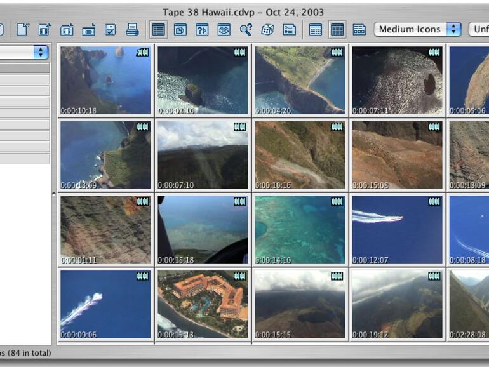This screenshot has height=367, width=489.
Task: Click film badge icon on 0:00:14:10 thumbnail
Action: tap(337, 202)
